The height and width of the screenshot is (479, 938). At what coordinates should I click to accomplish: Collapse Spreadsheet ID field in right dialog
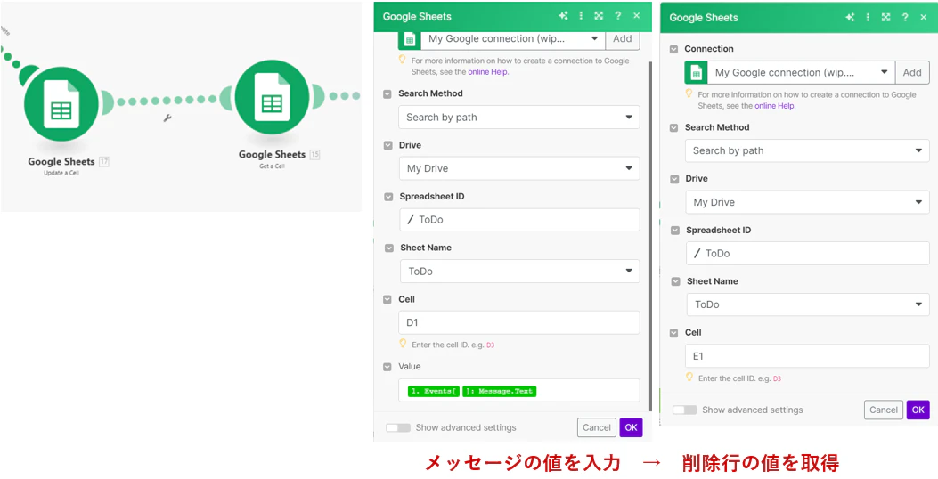(675, 231)
